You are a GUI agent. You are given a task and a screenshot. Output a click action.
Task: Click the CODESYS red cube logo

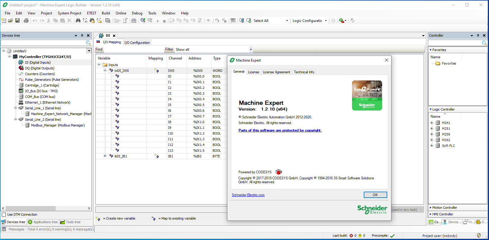[x=279, y=172]
